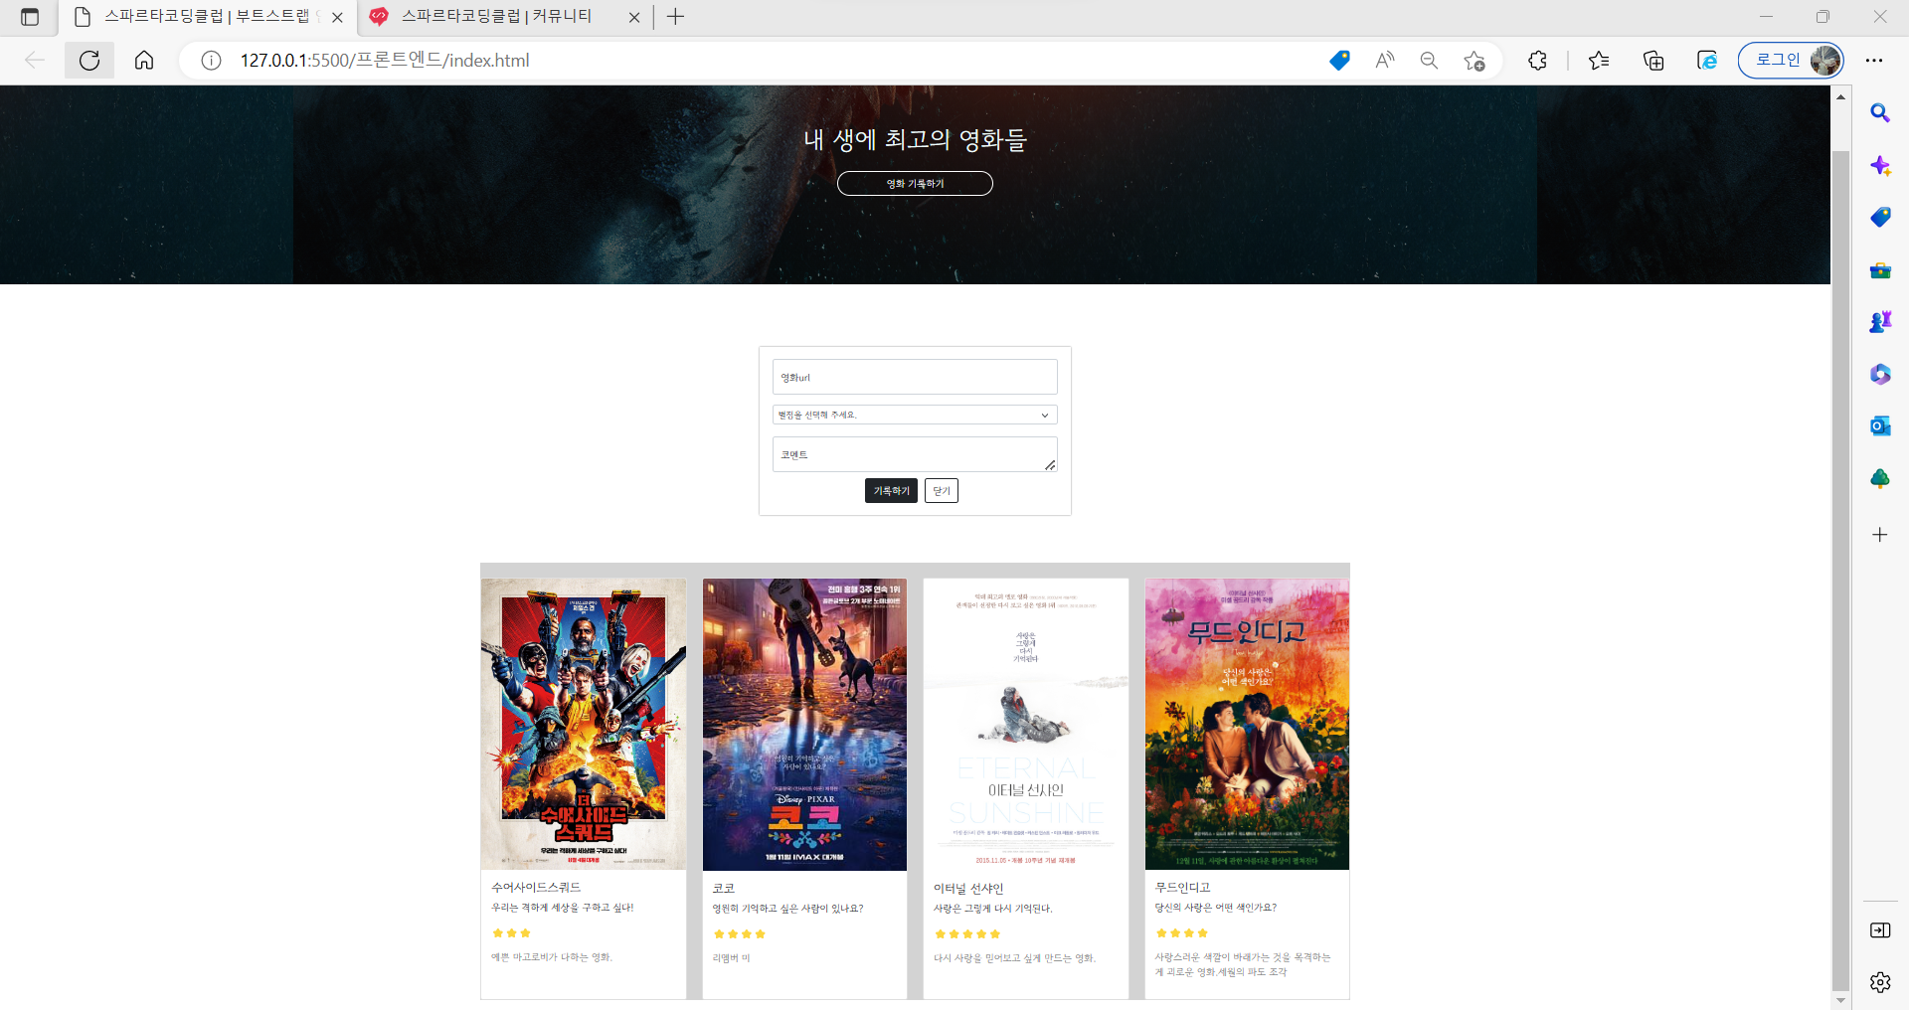
Task: Hide the sidebar with the panel icon
Action: coord(1879,930)
